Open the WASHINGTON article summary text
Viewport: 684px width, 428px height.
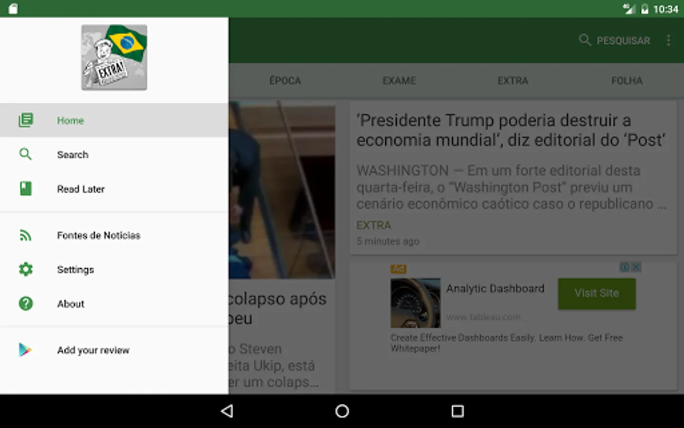tap(511, 187)
